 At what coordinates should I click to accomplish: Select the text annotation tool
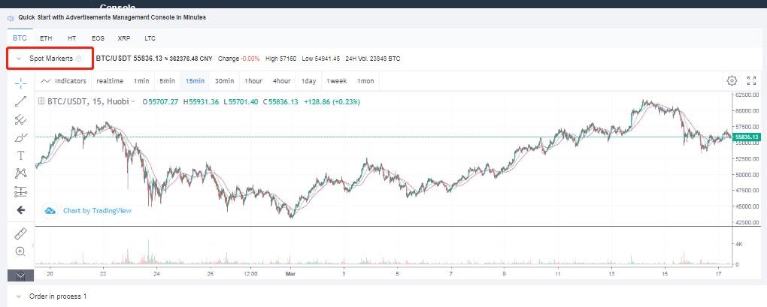tap(20, 155)
